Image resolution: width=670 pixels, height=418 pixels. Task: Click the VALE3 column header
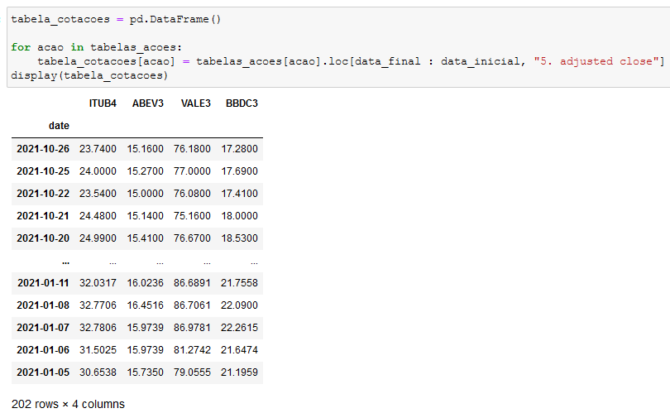196,103
